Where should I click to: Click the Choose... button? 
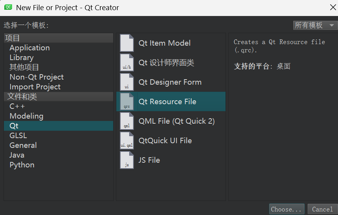click(286, 209)
